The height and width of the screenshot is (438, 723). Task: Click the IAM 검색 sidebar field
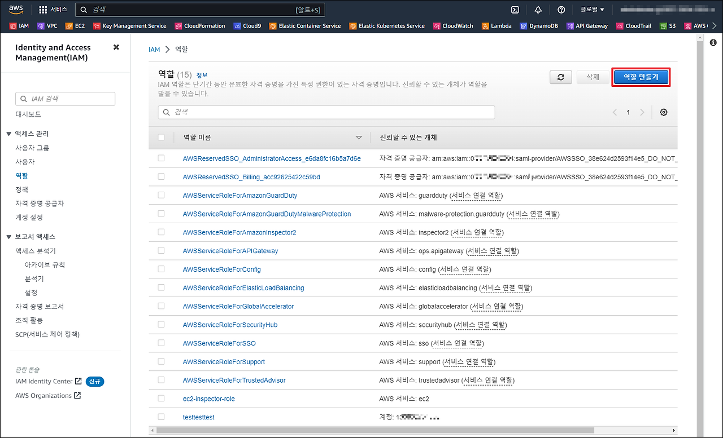click(66, 99)
